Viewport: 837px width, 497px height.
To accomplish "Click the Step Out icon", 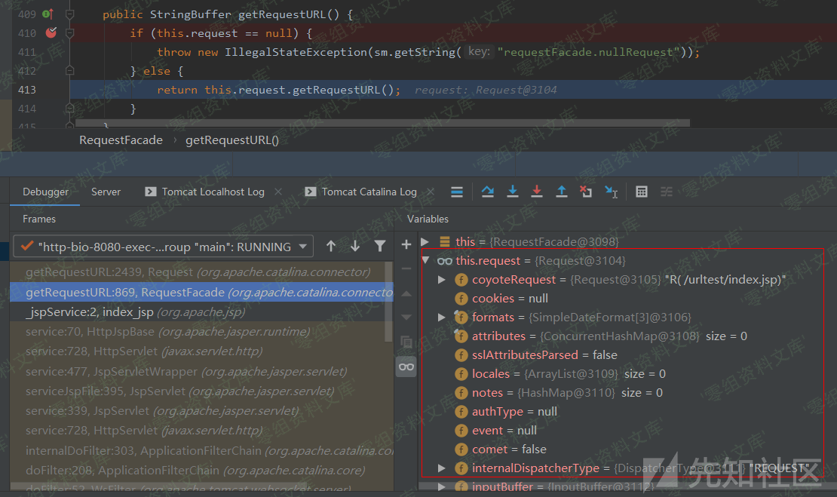I will pyautogui.click(x=562, y=192).
